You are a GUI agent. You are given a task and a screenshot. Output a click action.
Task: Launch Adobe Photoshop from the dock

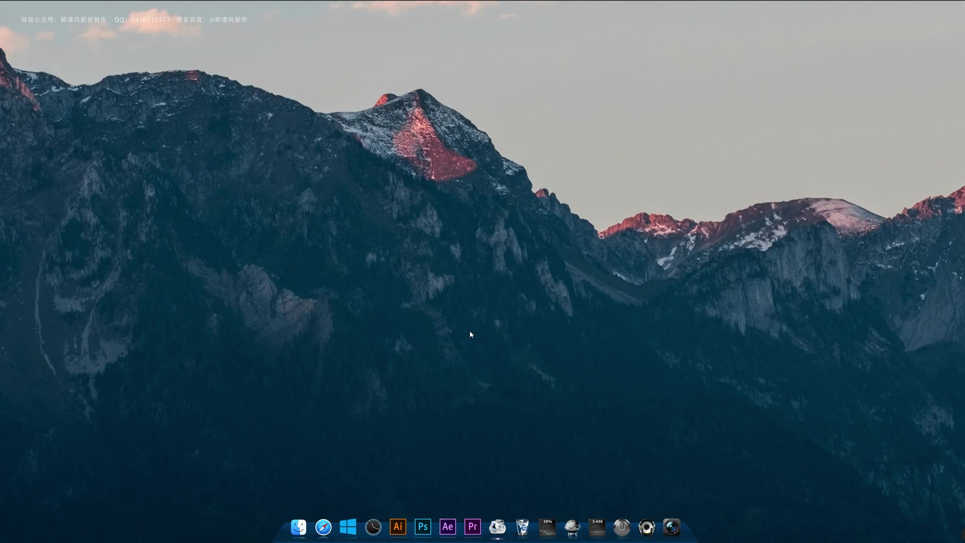[x=423, y=527]
